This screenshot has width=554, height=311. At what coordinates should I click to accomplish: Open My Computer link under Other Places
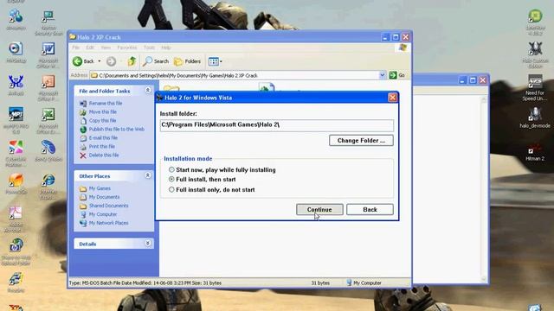pos(103,214)
